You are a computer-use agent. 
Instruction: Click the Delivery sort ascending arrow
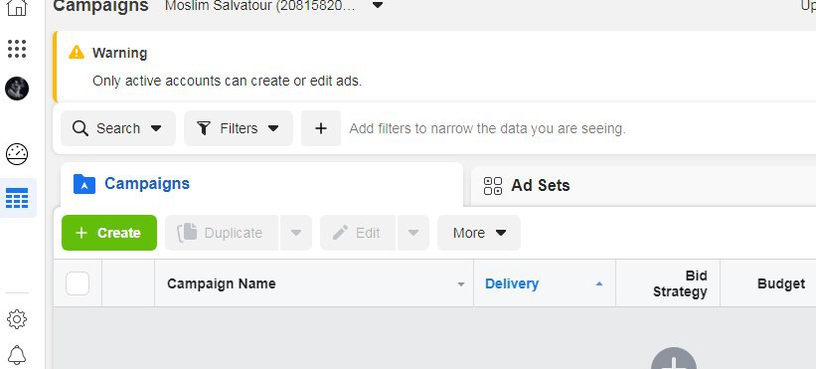599,283
